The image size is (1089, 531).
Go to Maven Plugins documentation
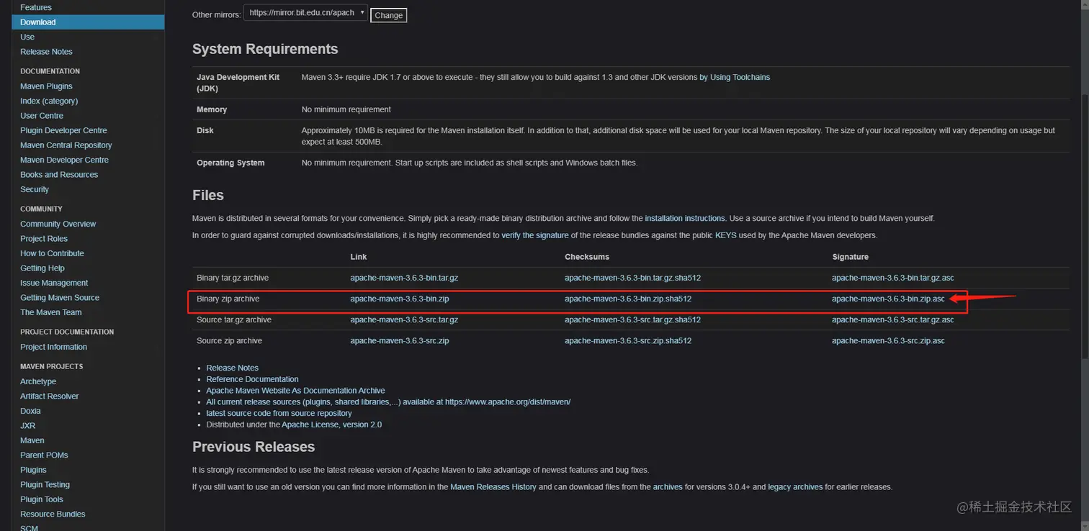[46, 86]
